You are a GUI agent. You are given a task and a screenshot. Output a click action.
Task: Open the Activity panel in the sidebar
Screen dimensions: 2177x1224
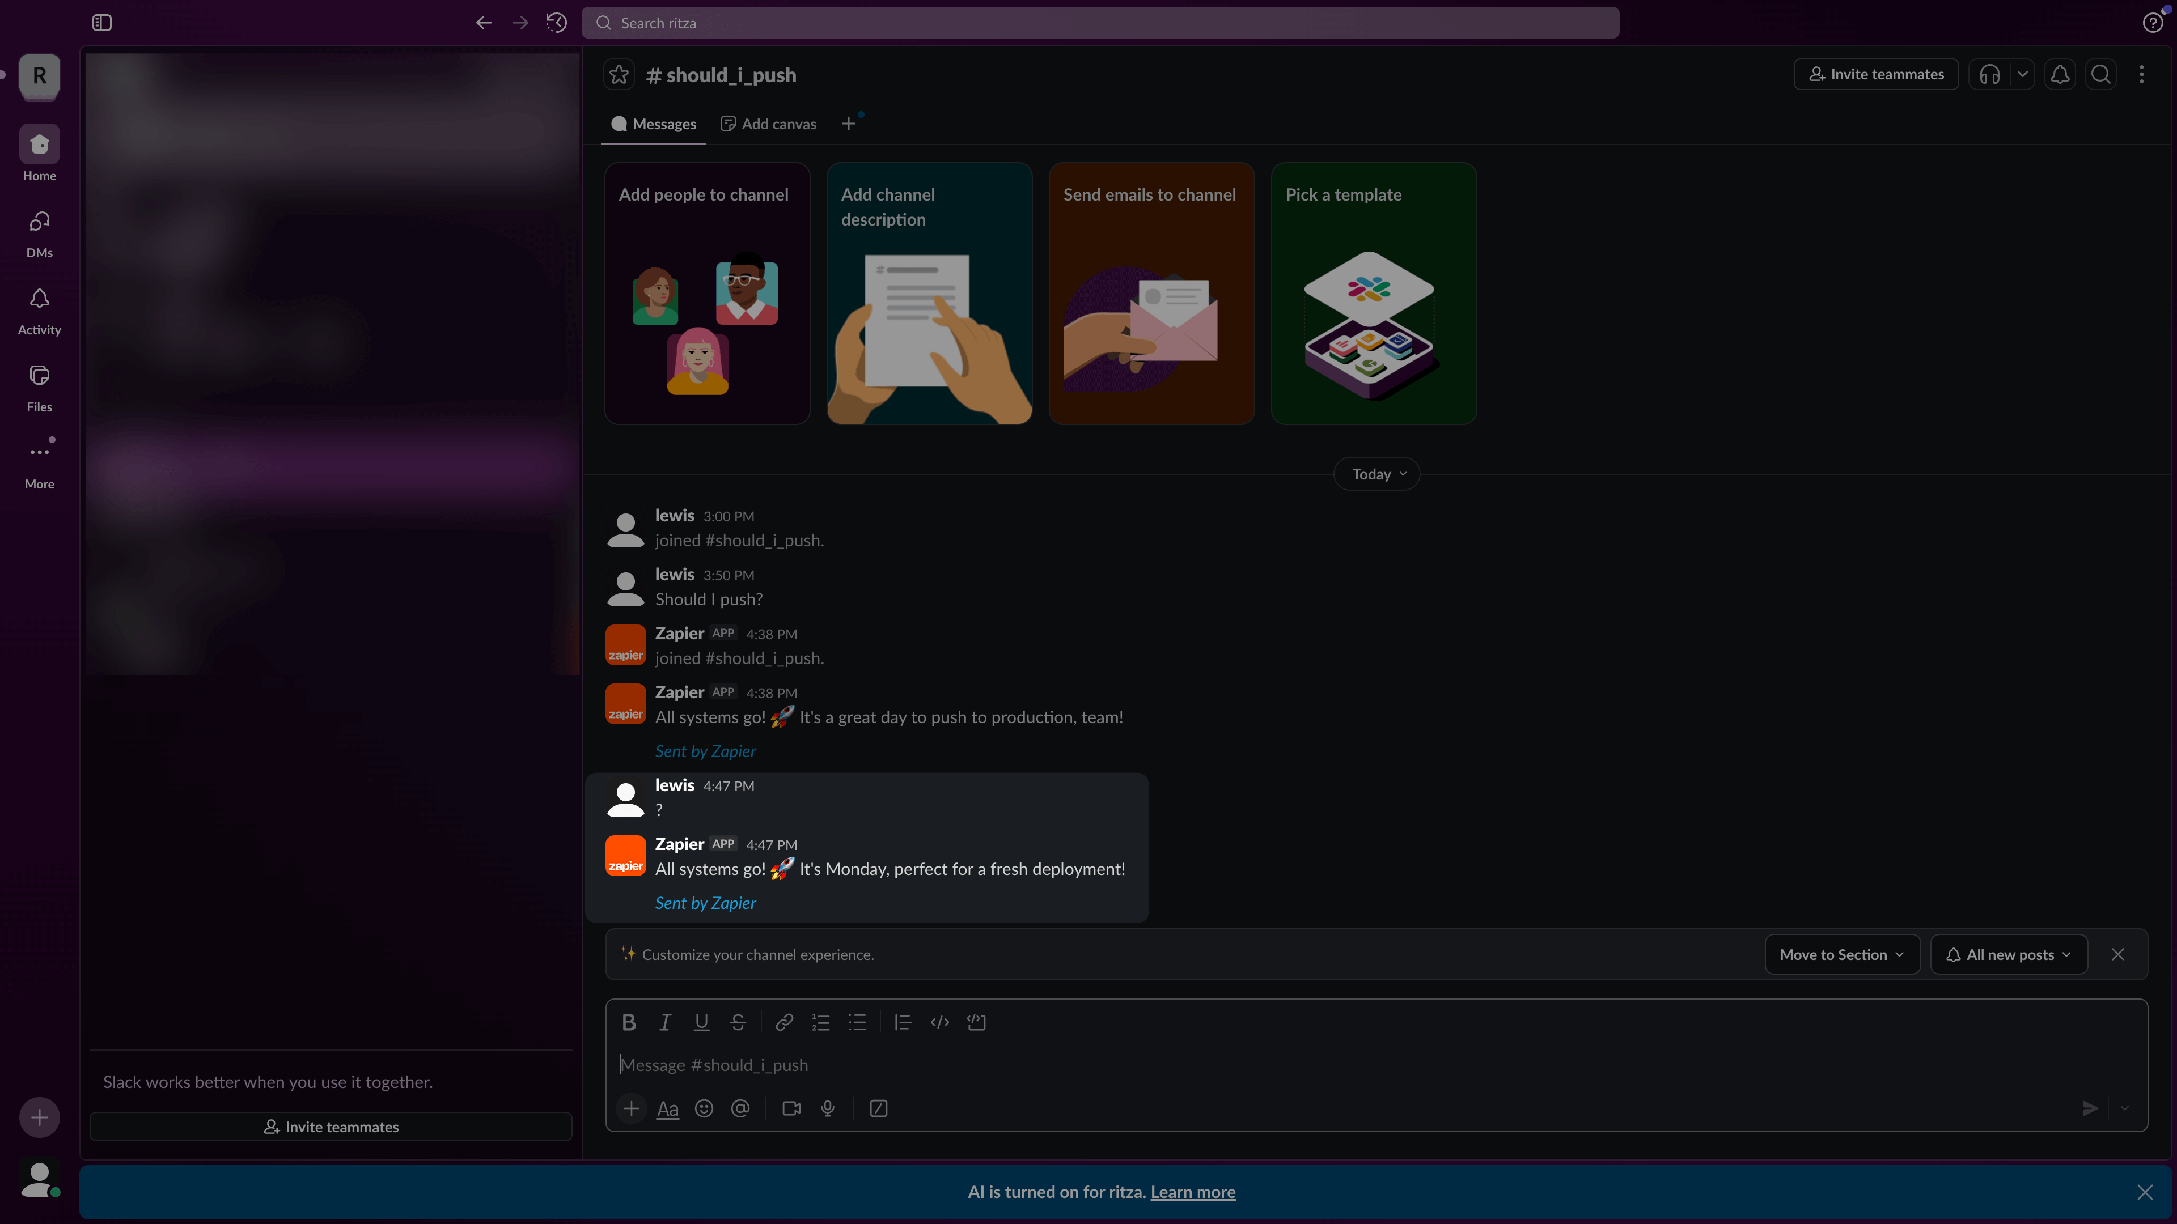[39, 308]
